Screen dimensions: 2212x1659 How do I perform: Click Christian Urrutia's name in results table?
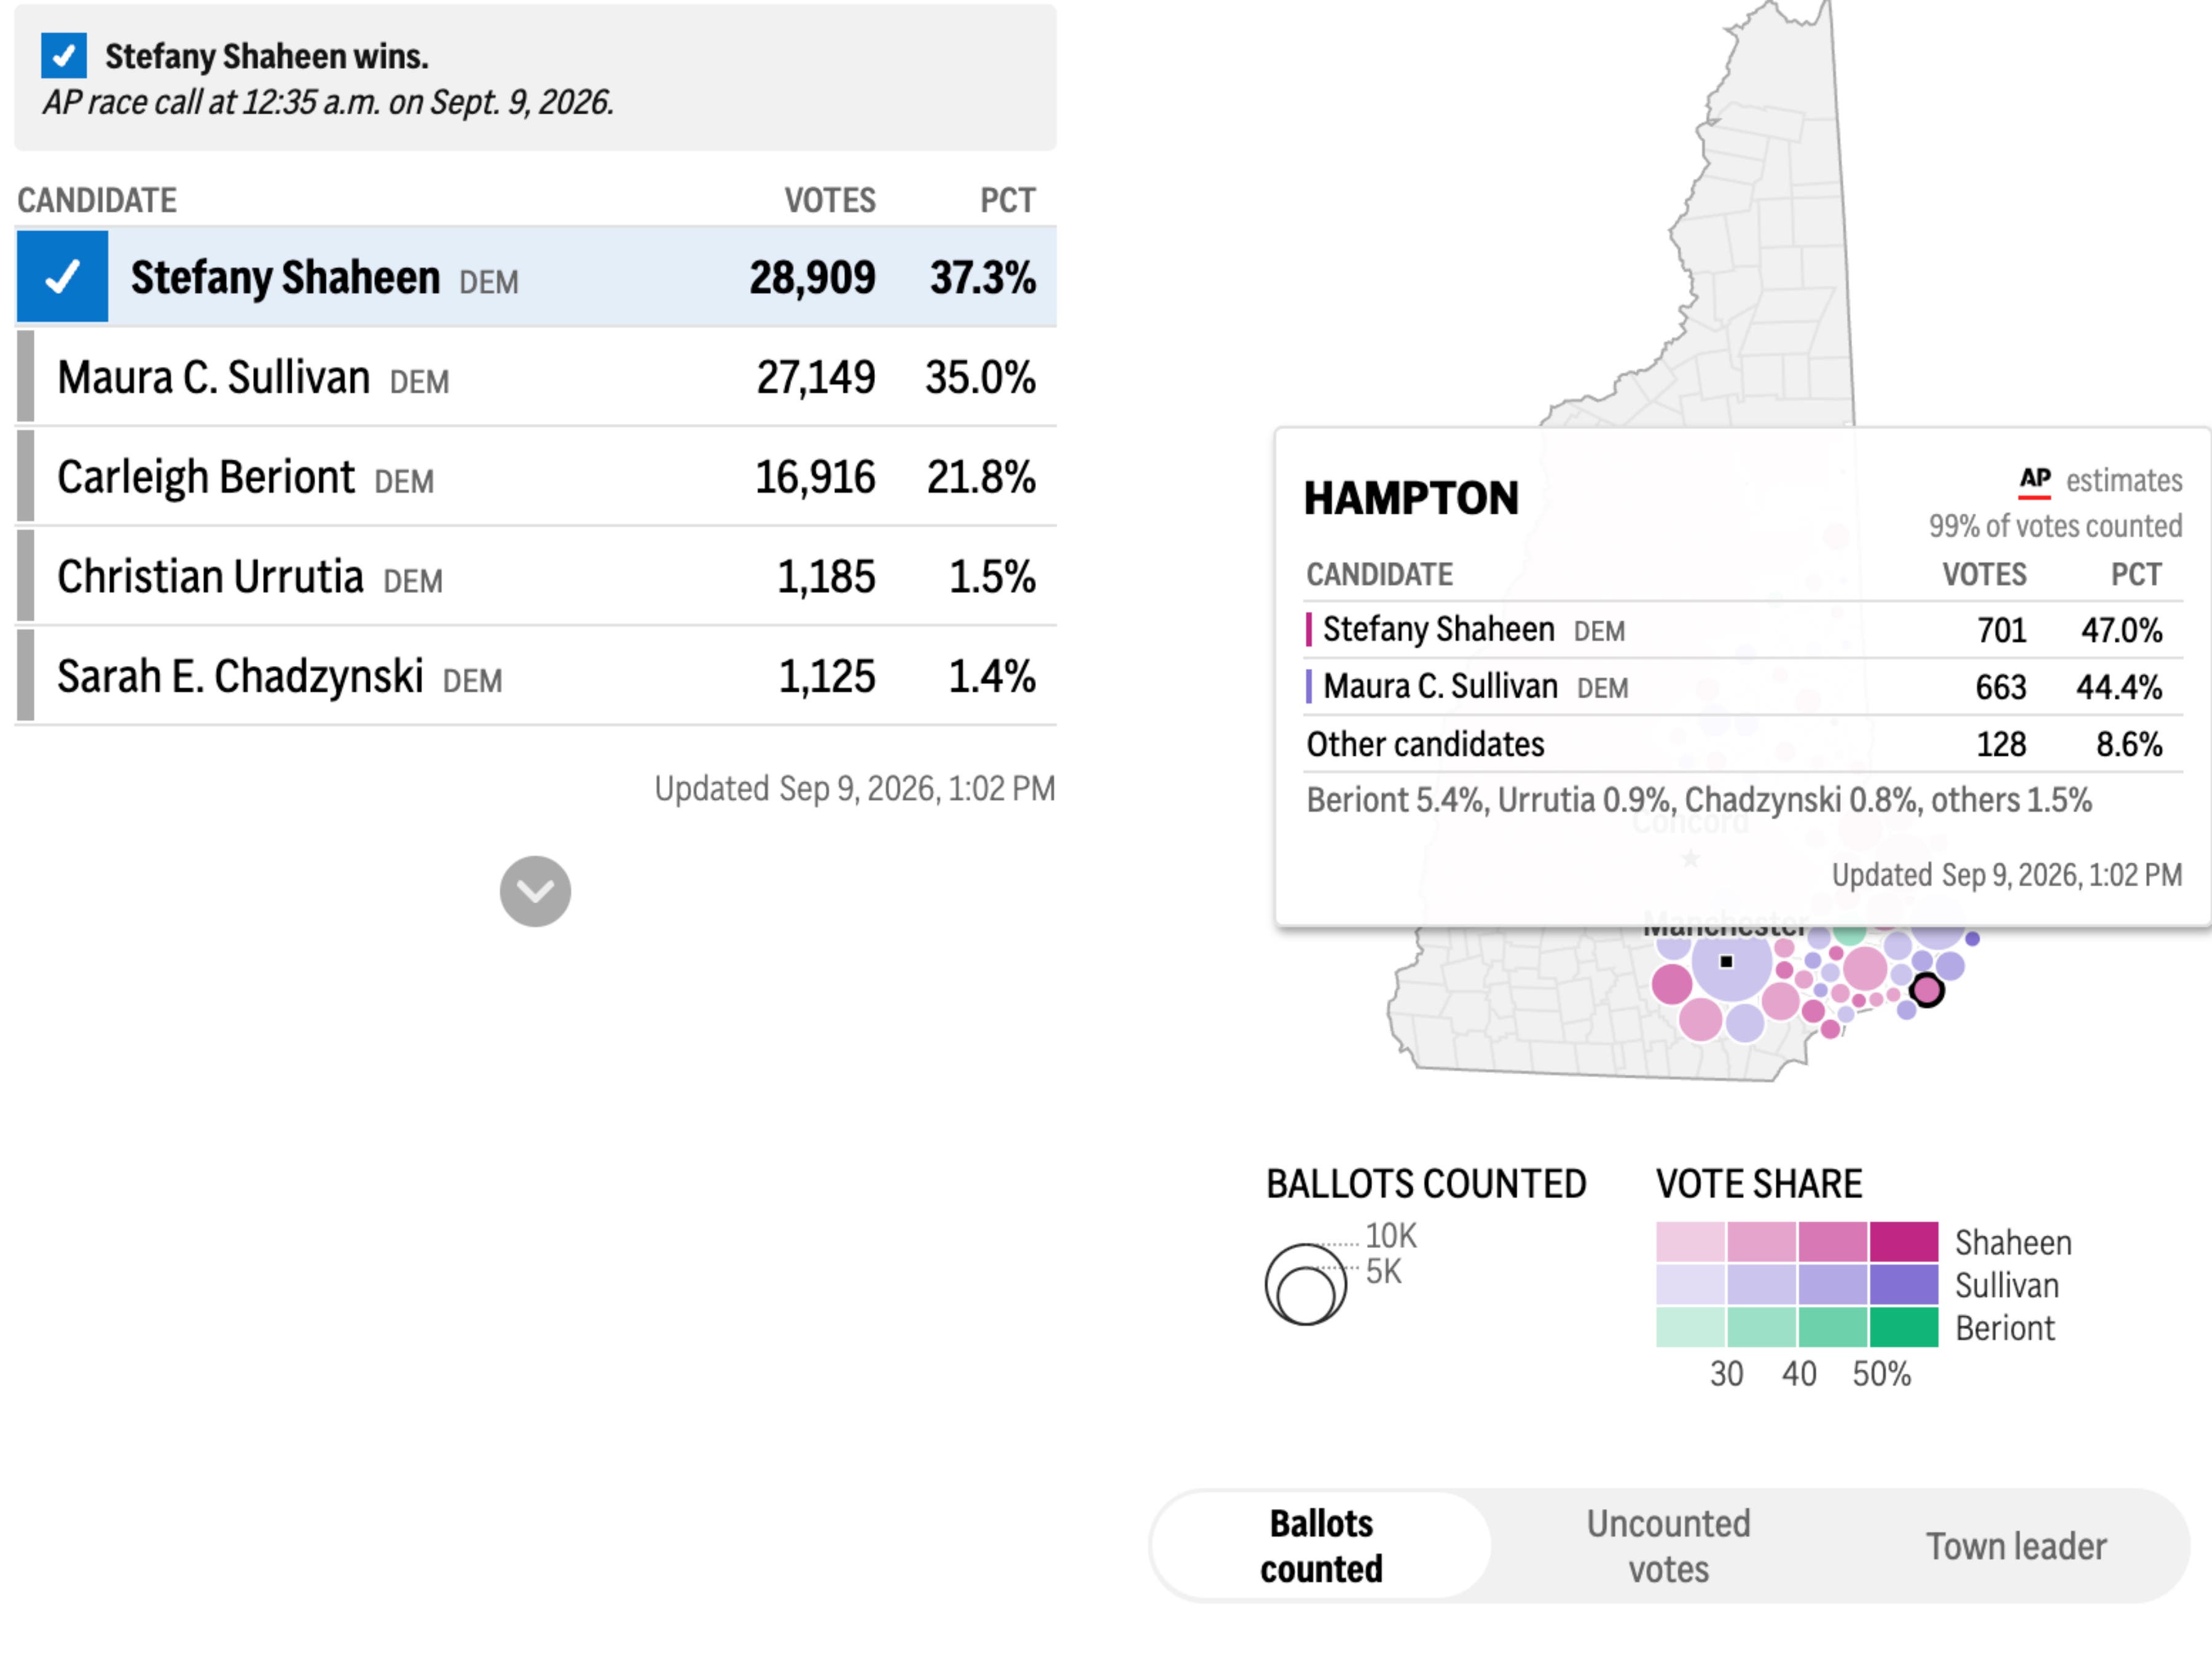click(210, 577)
